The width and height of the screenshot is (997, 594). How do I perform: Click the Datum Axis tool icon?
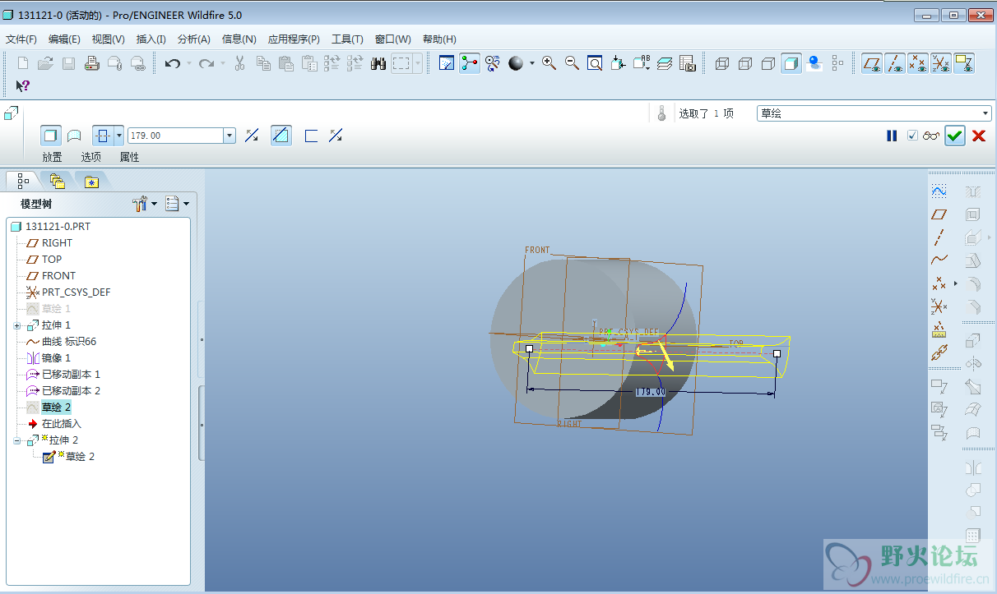tap(939, 237)
